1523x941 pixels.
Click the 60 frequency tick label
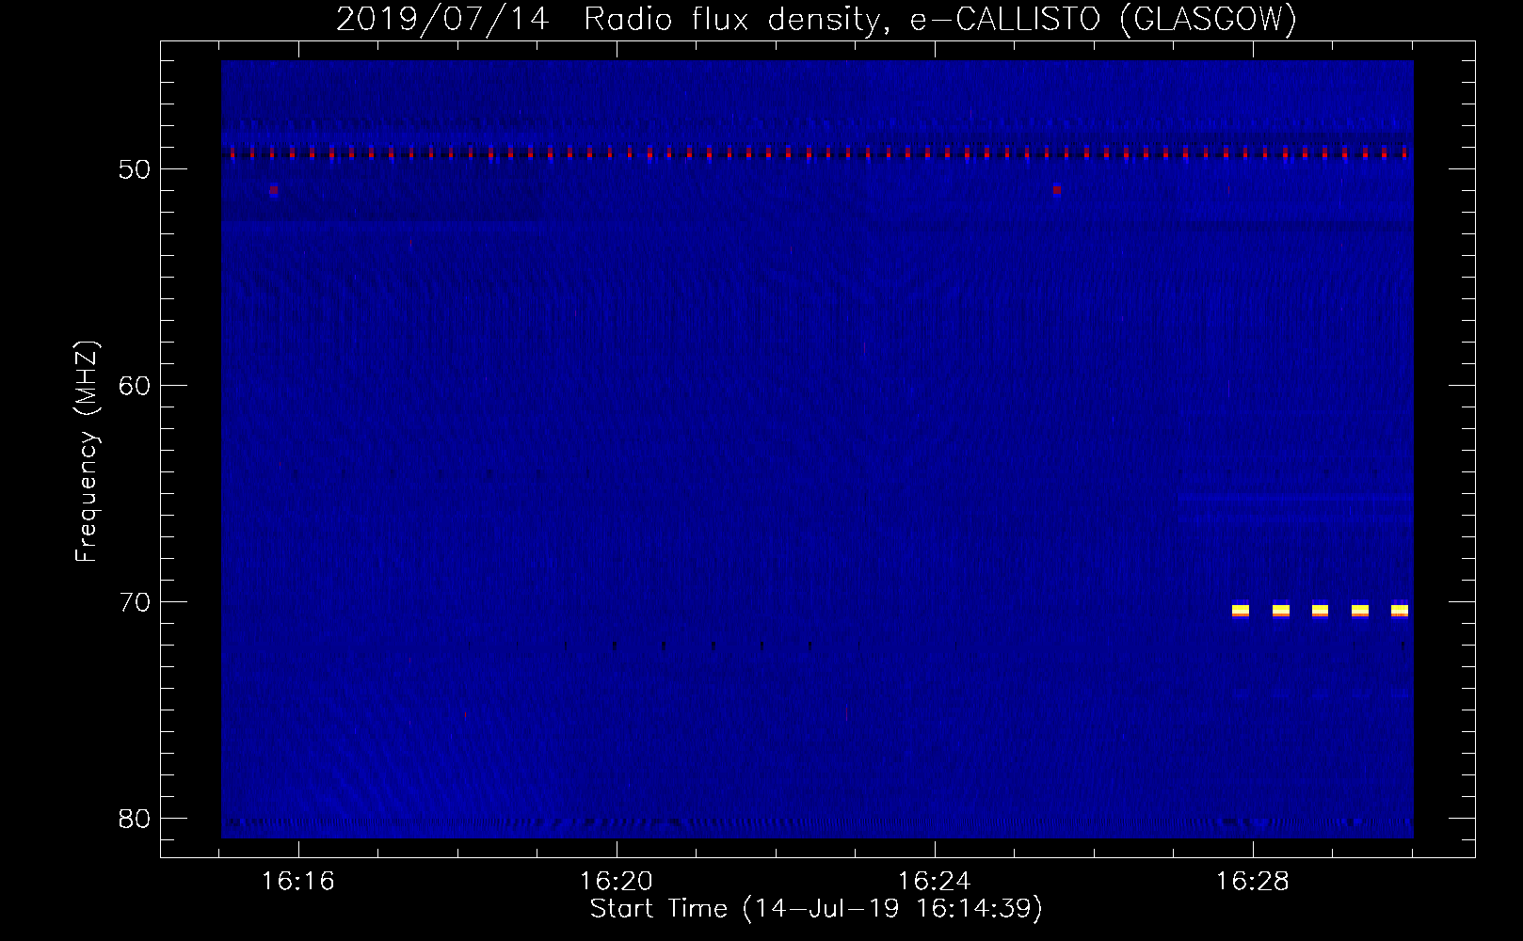[135, 386]
